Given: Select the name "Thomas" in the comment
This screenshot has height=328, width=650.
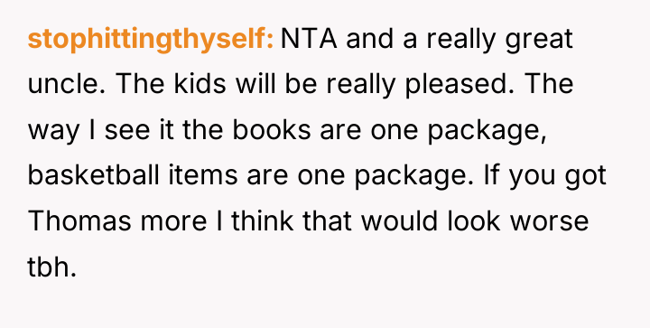Looking at the screenshot, I should point(79,220).
